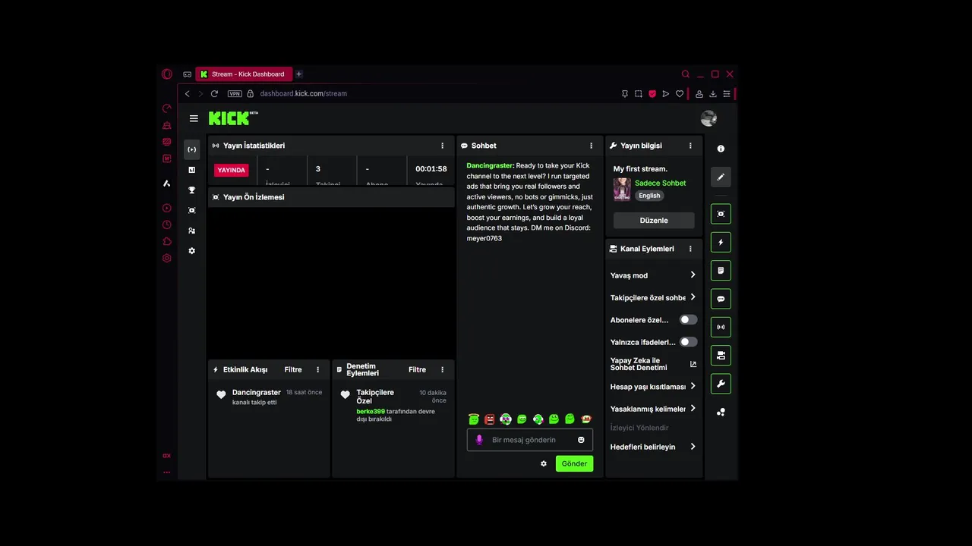Click Filtre in the Denetim Eylemleri panel
Image resolution: width=972 pixels, height=546 pixels.
tap(418, 370)
